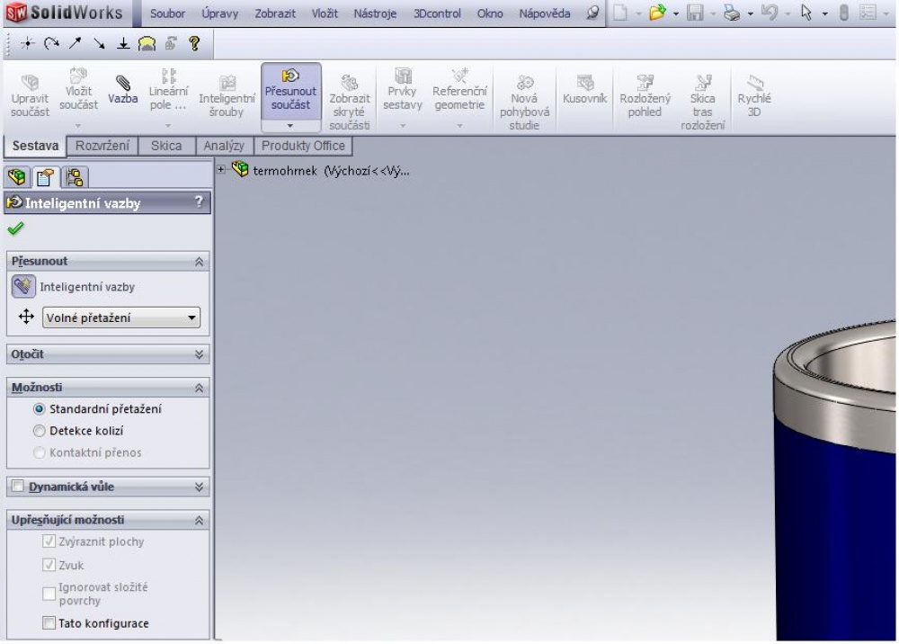
Task: Open the Přesunout součást dropdown arrow
Action: point(290,126)
